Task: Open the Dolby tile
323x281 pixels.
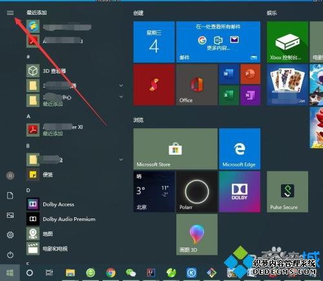Action: (x=240, y=191)
